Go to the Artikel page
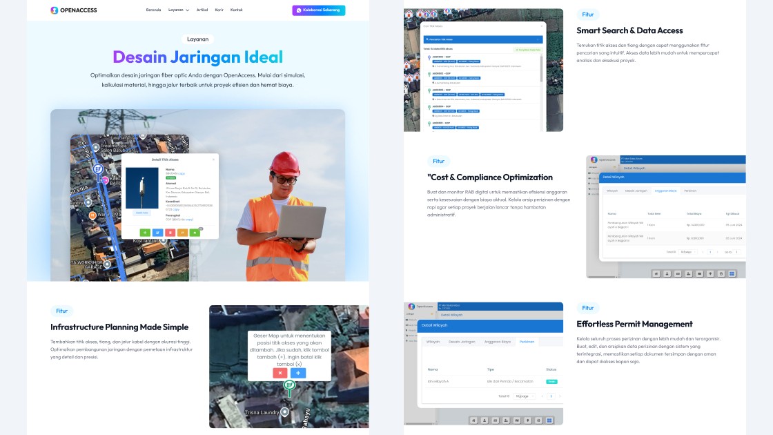The height and width of the screenshot is (435, 773). tap(202, 10)
